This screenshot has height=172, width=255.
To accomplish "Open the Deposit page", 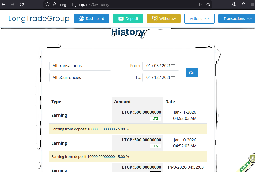I will [x=128, y=19].
